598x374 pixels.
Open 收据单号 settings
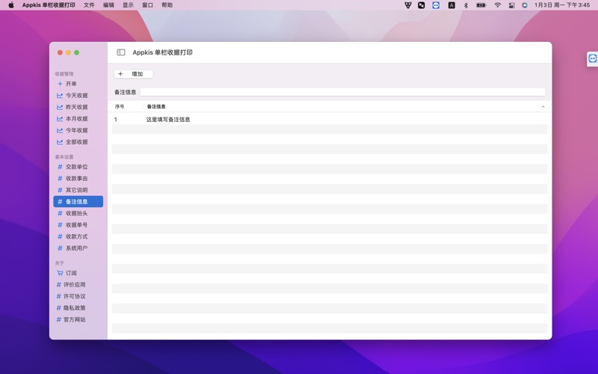pyautogui.click(x=78, y=225)
